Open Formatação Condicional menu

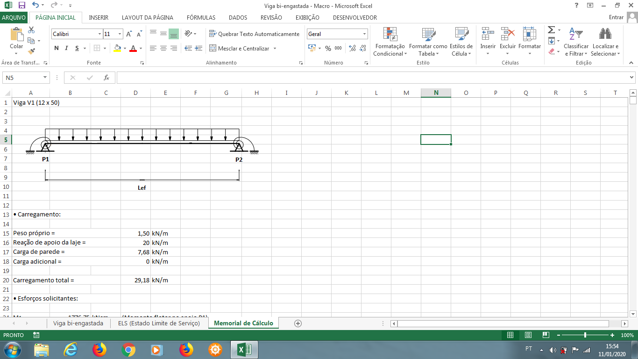tap(390, 42)
